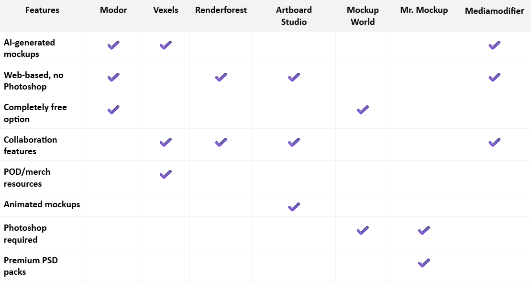Click the Renderforest column header
Screen dimensions: 531x281
coord(221,10)
